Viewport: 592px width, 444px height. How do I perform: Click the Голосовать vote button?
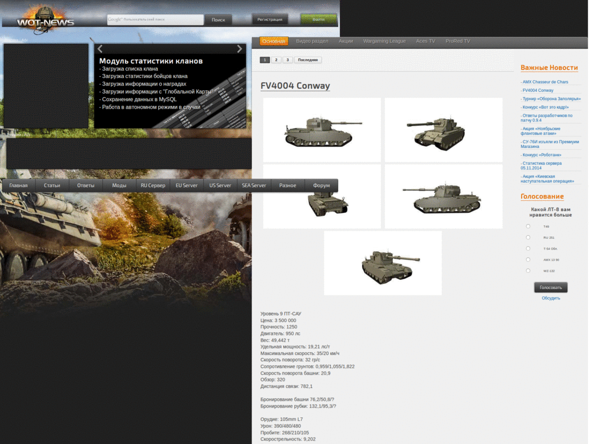click(x=550, y=287)
